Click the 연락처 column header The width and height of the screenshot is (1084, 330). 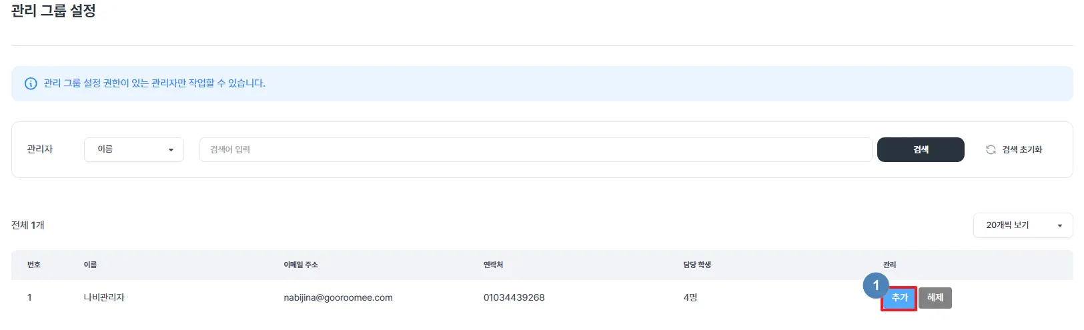click(x=494, y=265)
